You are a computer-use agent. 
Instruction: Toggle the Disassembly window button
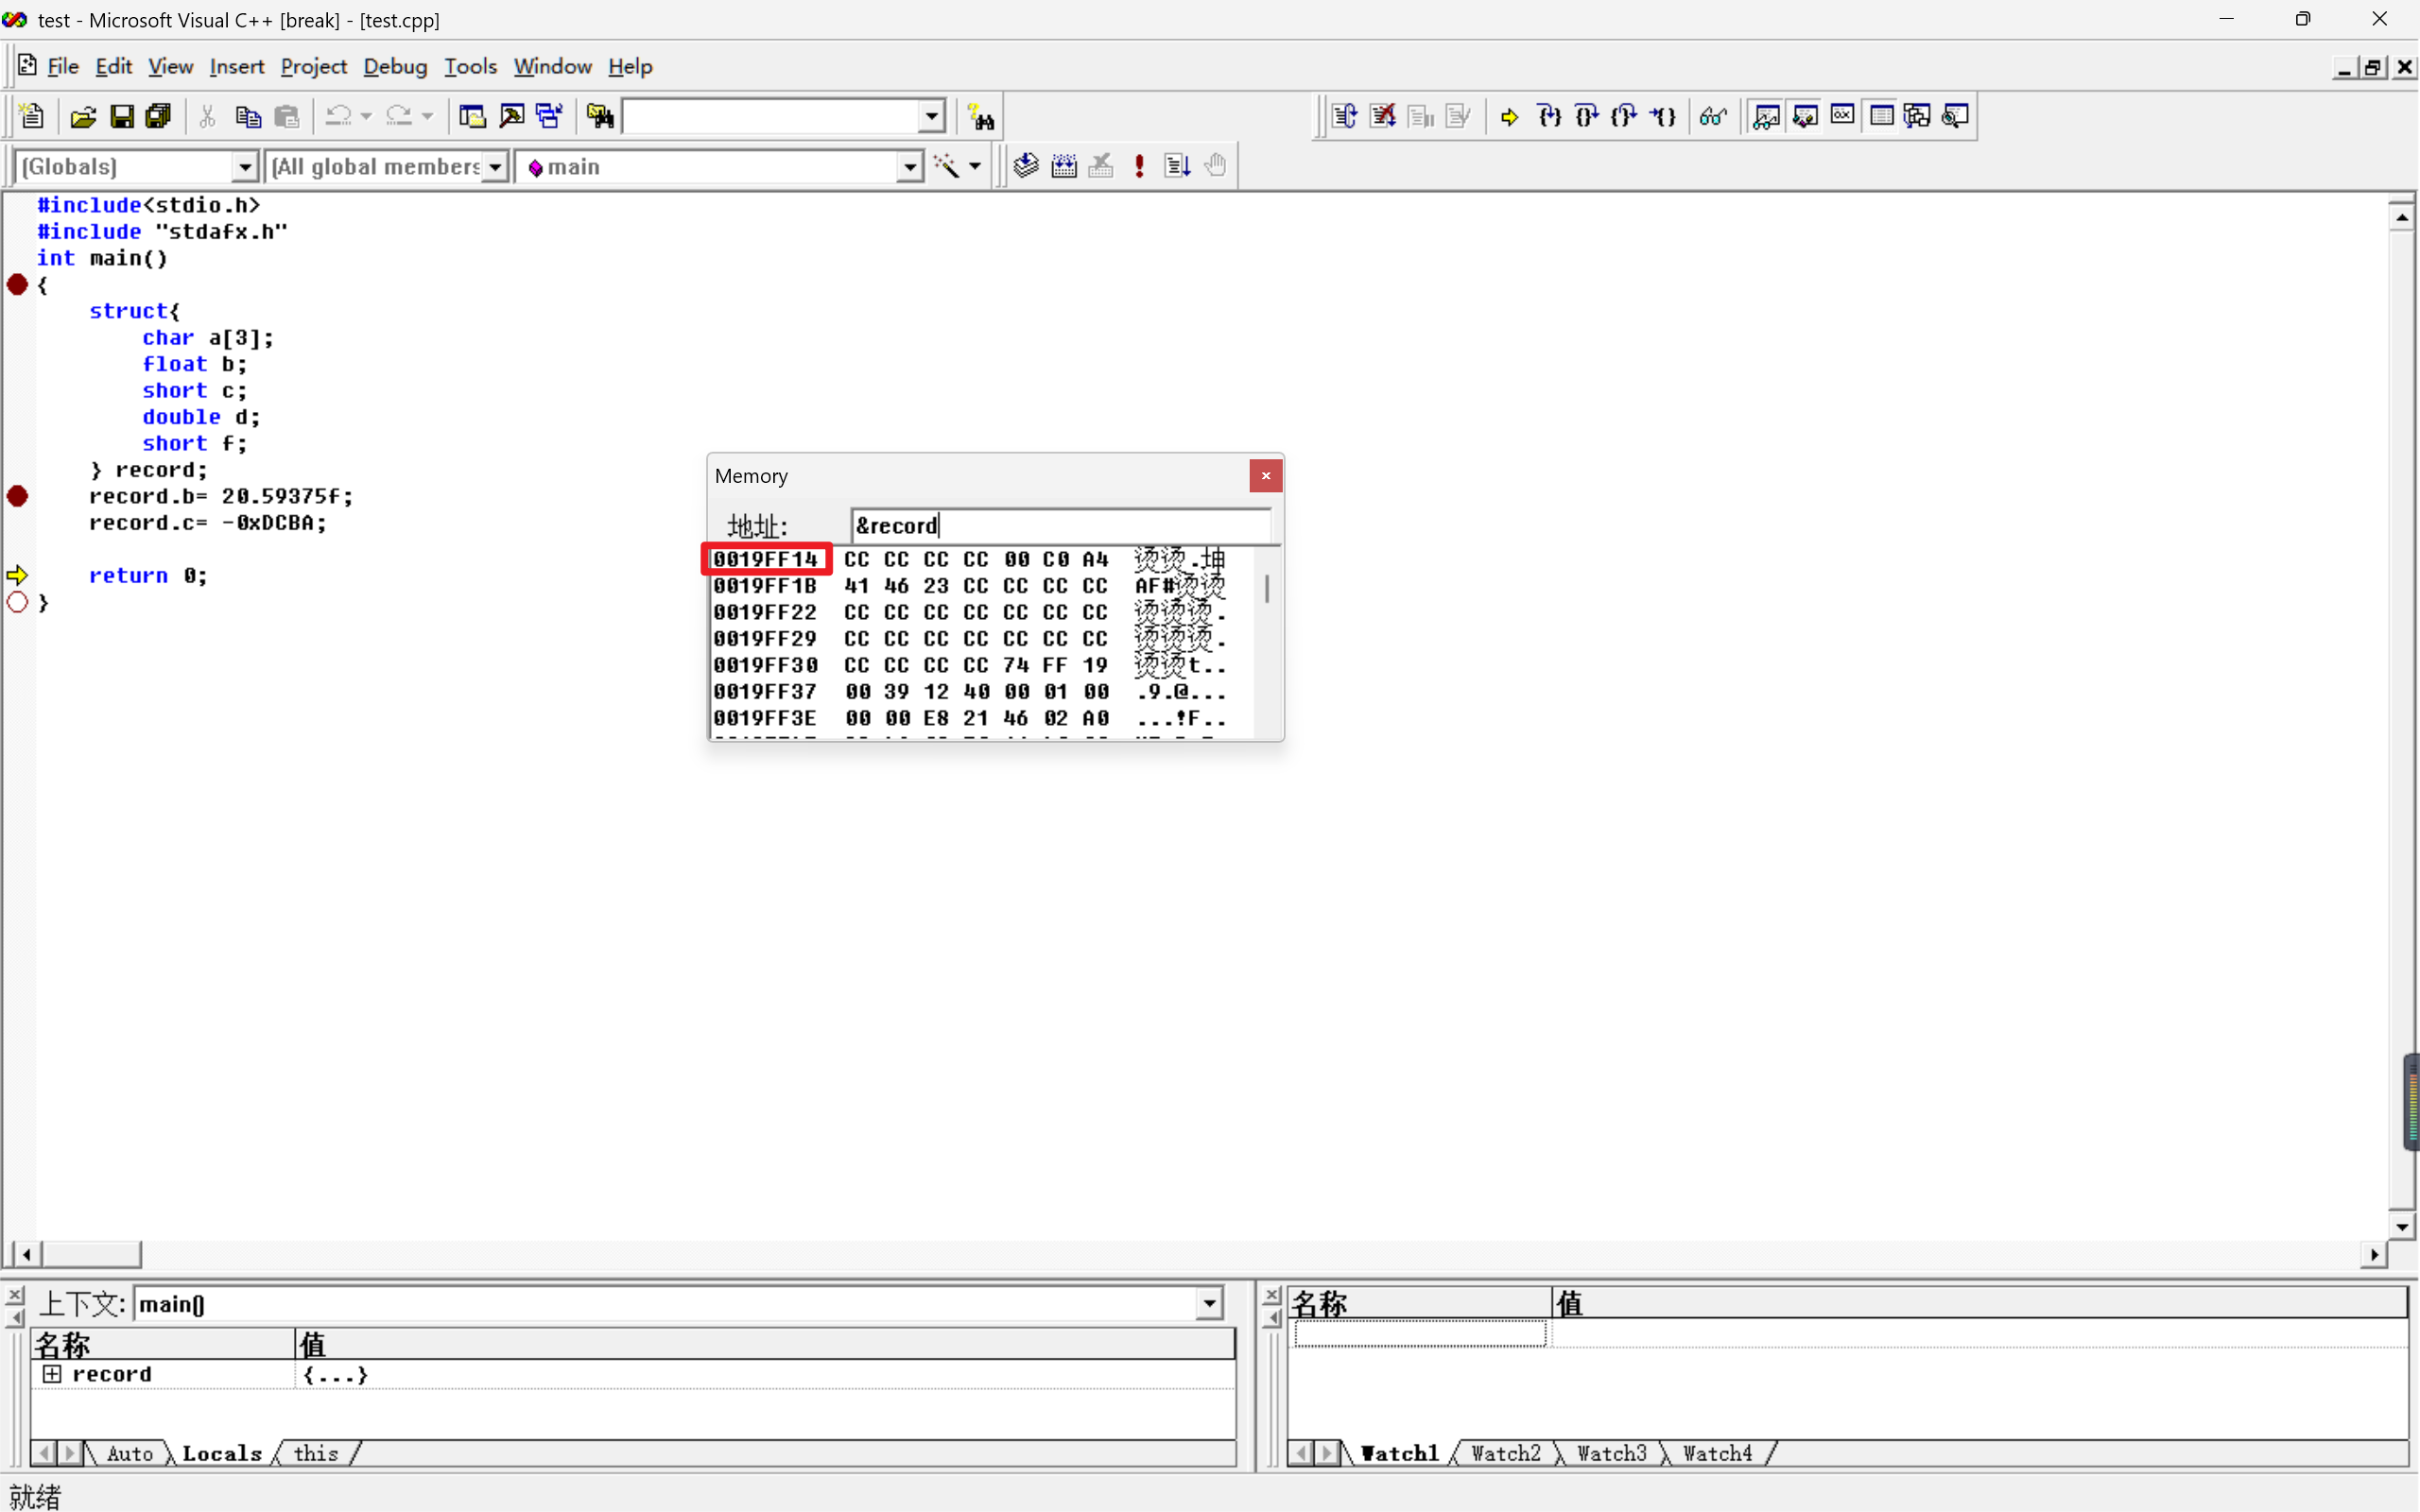point(1956,116)
